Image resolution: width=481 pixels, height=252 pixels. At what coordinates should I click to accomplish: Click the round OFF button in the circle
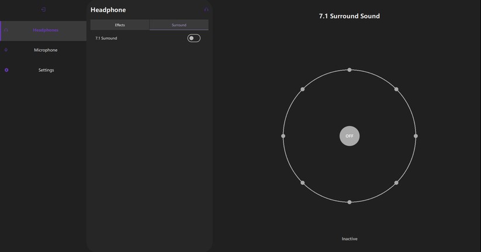click(x=349, y=136)
